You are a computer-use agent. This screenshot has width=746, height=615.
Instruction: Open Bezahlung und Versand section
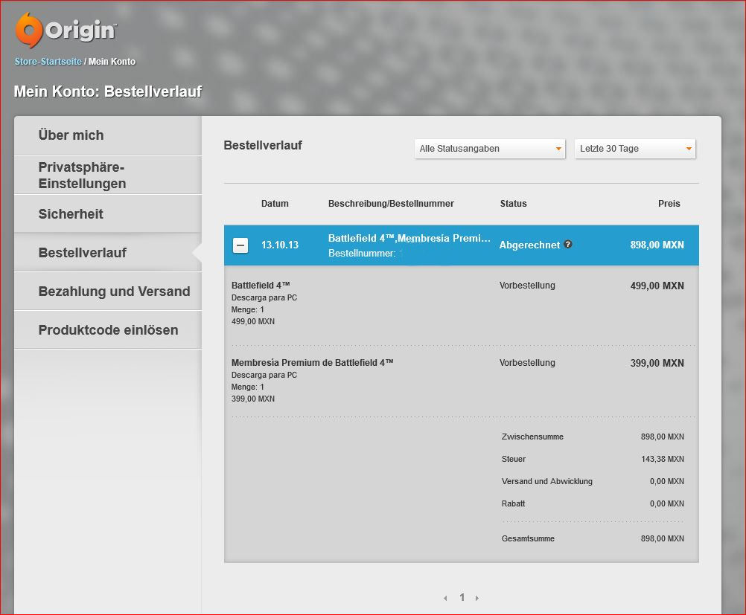[108, 292]
